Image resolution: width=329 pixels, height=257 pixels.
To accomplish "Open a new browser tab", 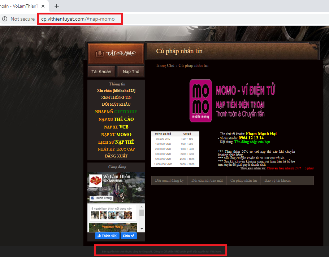I will point(57,6).
